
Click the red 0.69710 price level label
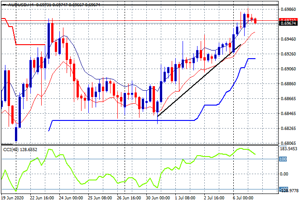point(288,20)
